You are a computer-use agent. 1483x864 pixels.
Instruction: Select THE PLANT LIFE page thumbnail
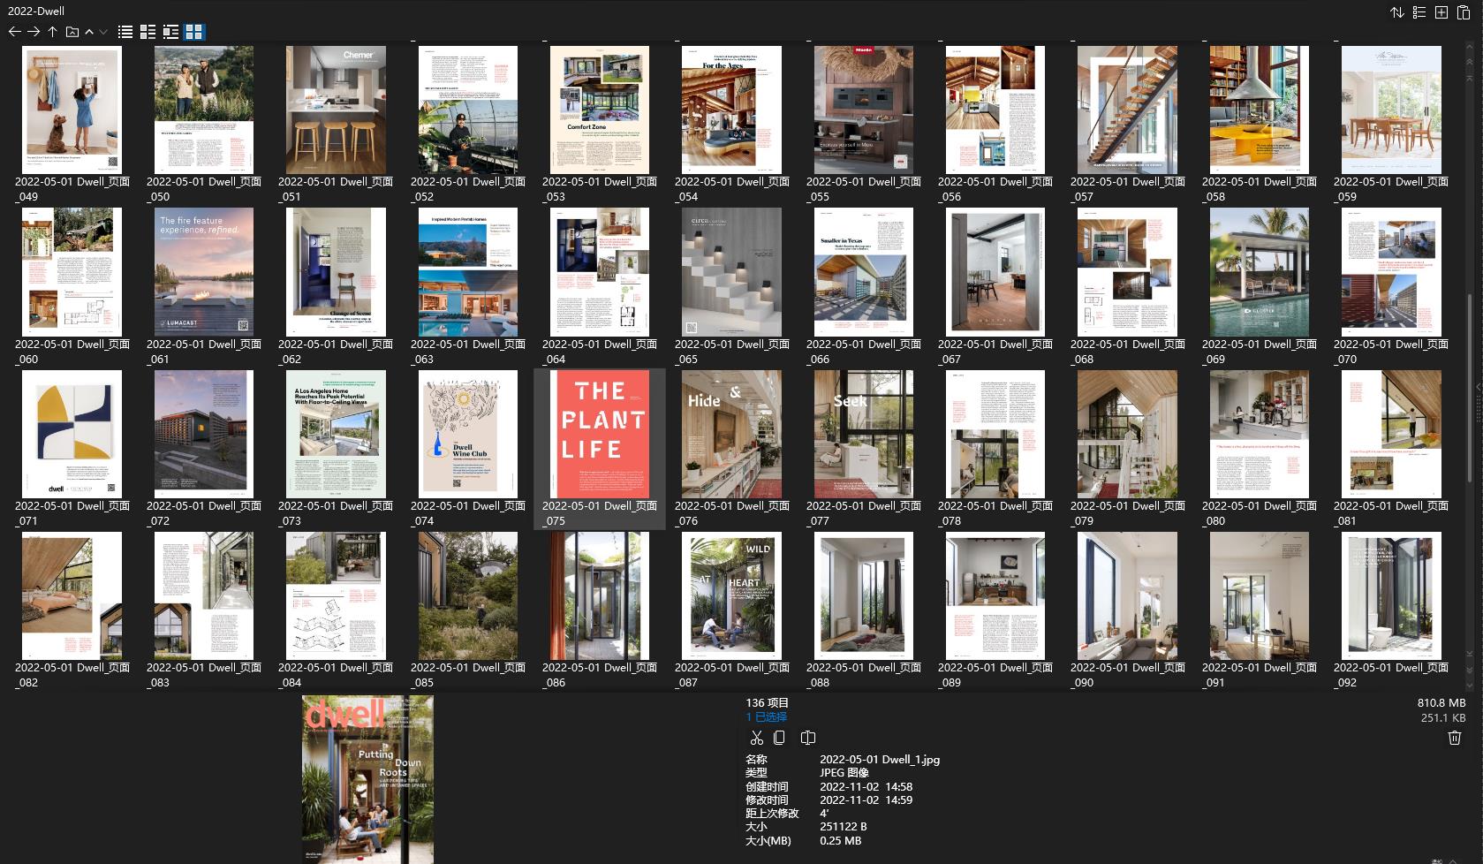599,435
